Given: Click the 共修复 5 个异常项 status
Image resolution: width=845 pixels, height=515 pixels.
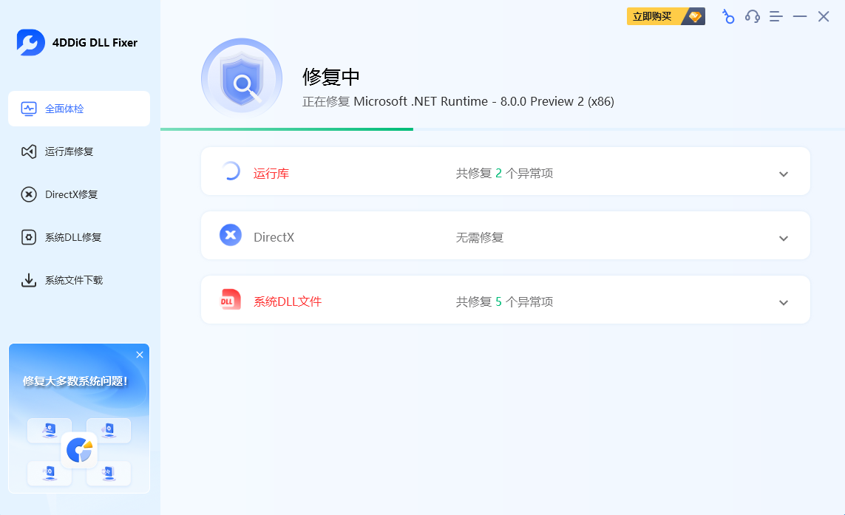Looking at the screenshot, I should (x=504, y=301).
